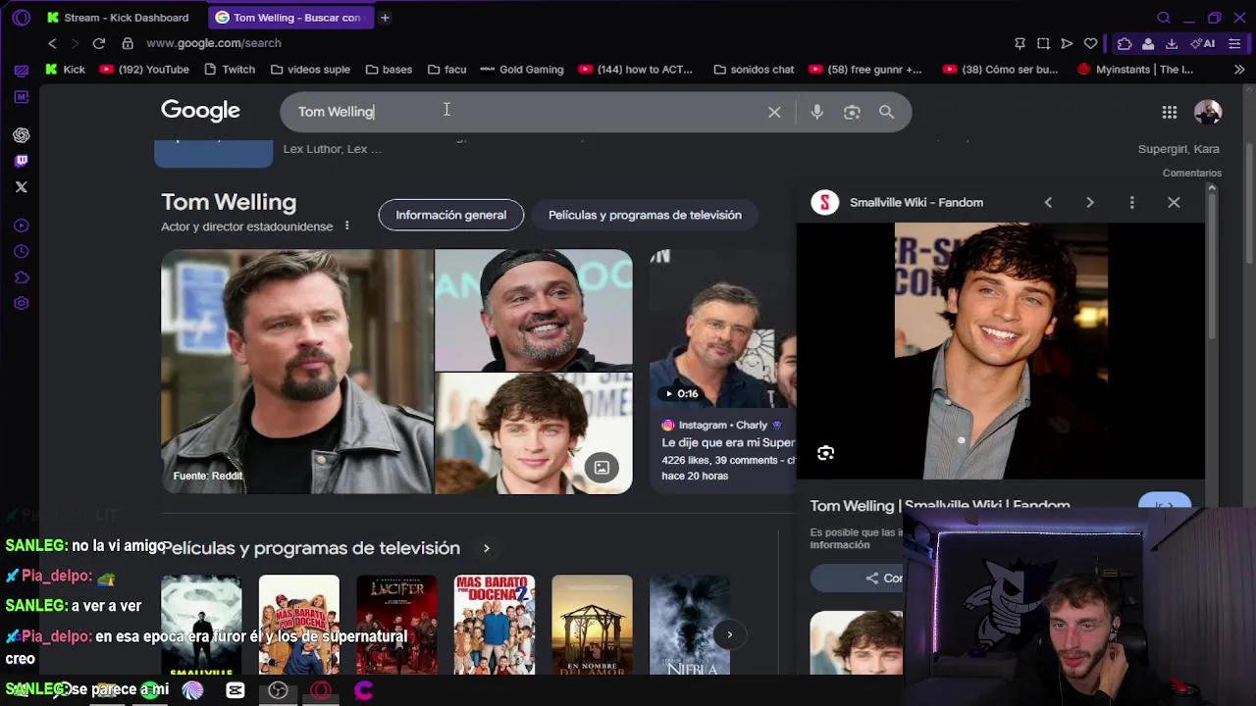
Task: Play the Instagram video thumbnail
Action: (x=722, y=328)
